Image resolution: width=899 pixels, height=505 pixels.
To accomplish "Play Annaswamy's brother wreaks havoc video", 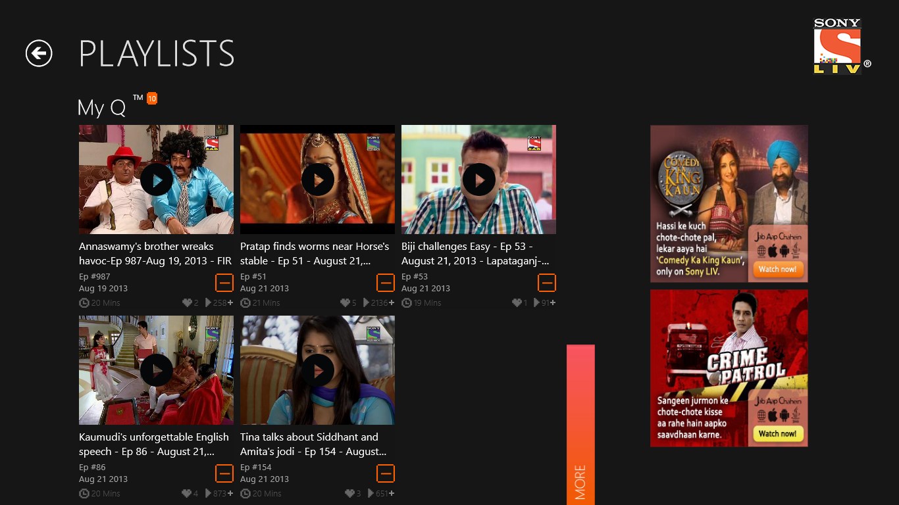I will pyautogui.click(x=157, y=180).
